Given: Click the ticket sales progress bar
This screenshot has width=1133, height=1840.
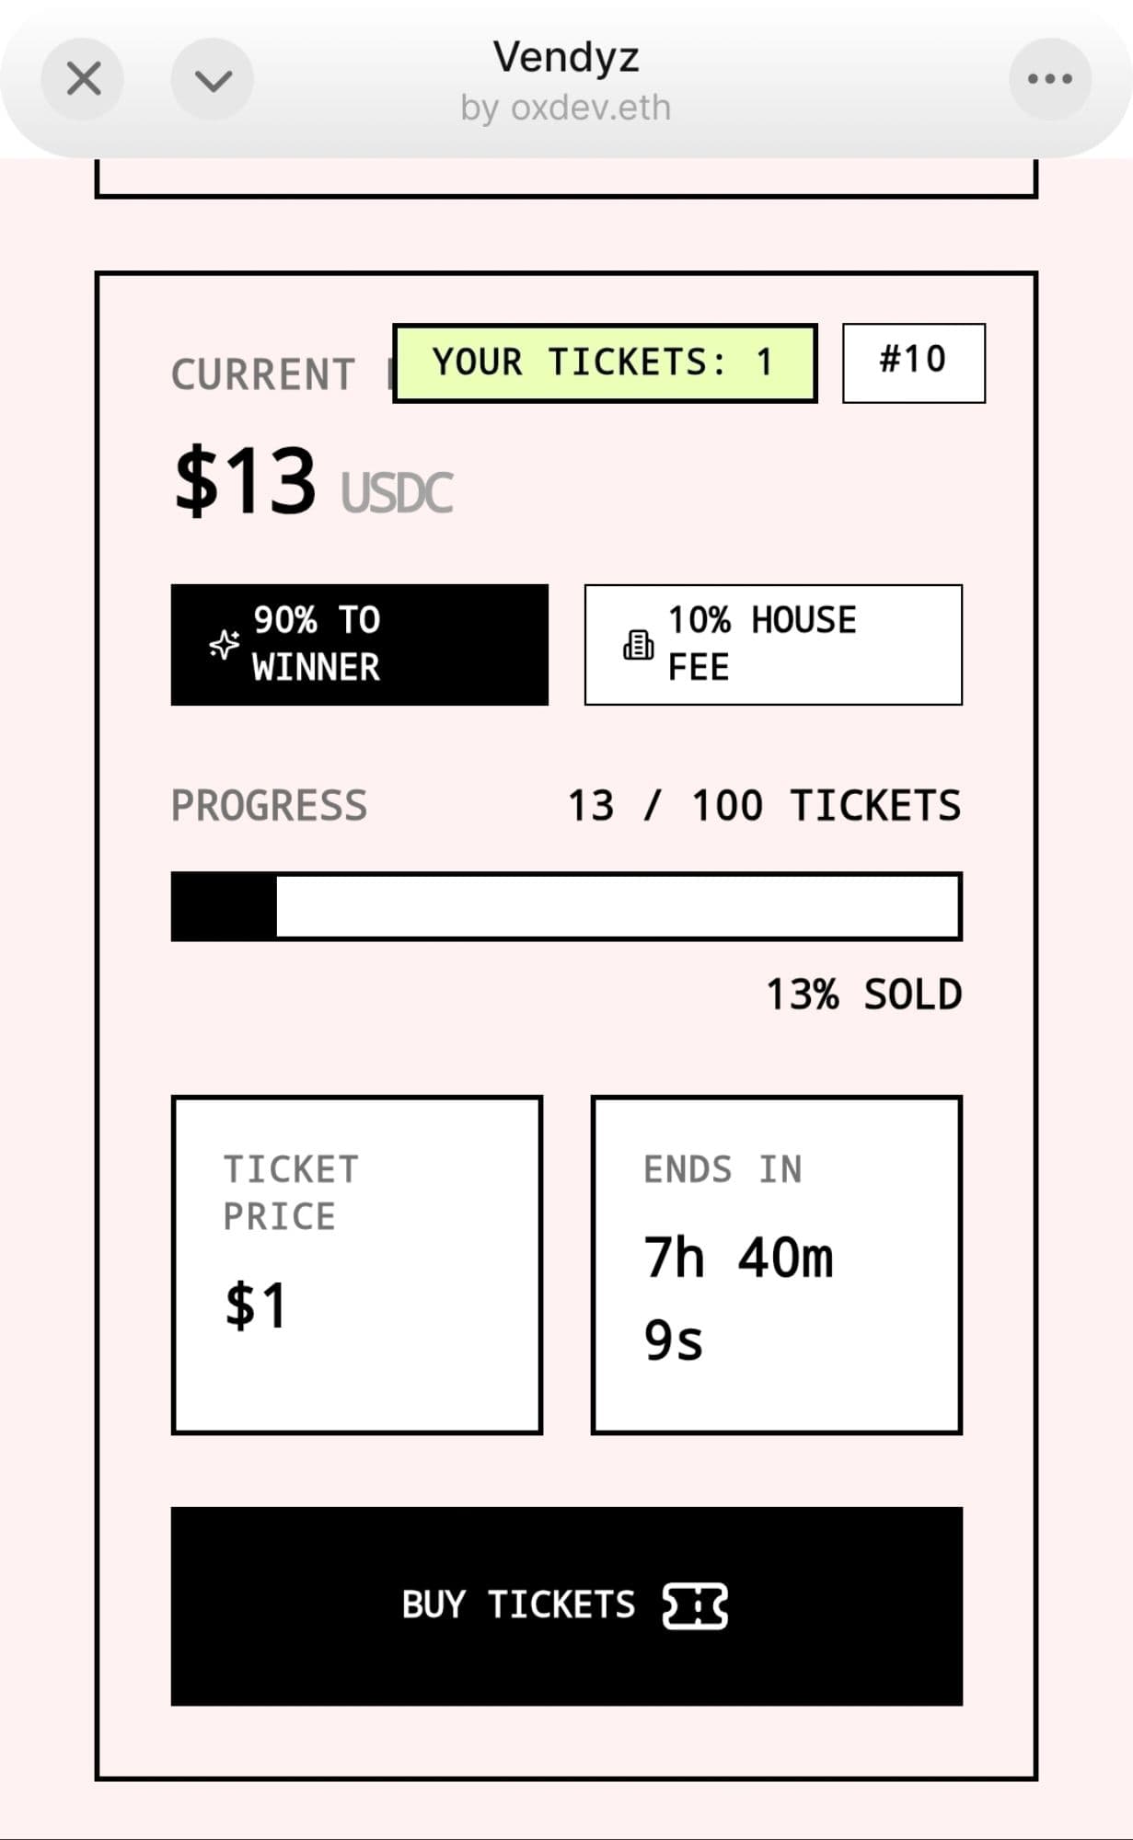Looking at the screenshot, I should click(x=566, y=906).
